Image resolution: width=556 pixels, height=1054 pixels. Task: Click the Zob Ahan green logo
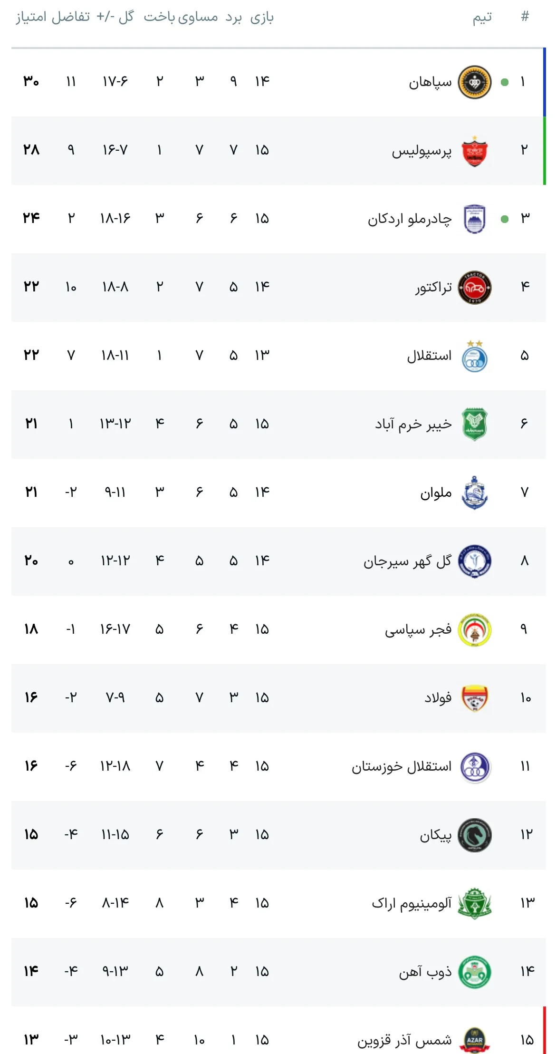(474, 972)
